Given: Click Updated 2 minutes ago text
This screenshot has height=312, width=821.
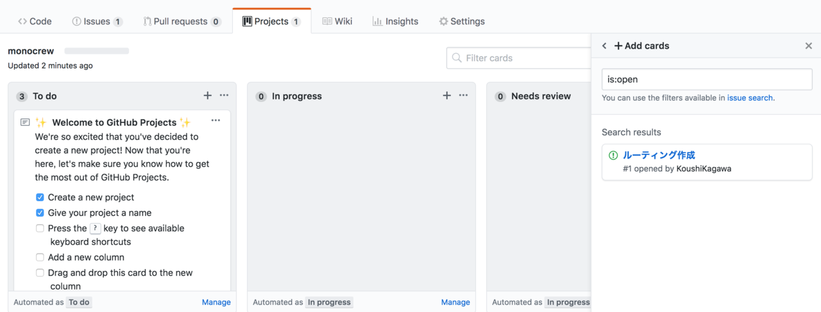Looking at the screenshot, I should [x=50, y=65].
